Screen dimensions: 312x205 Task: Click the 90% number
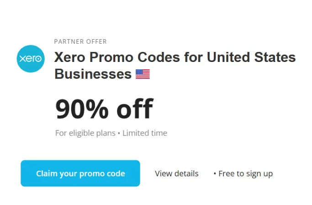pyautogui.click(x=82, y=109)
